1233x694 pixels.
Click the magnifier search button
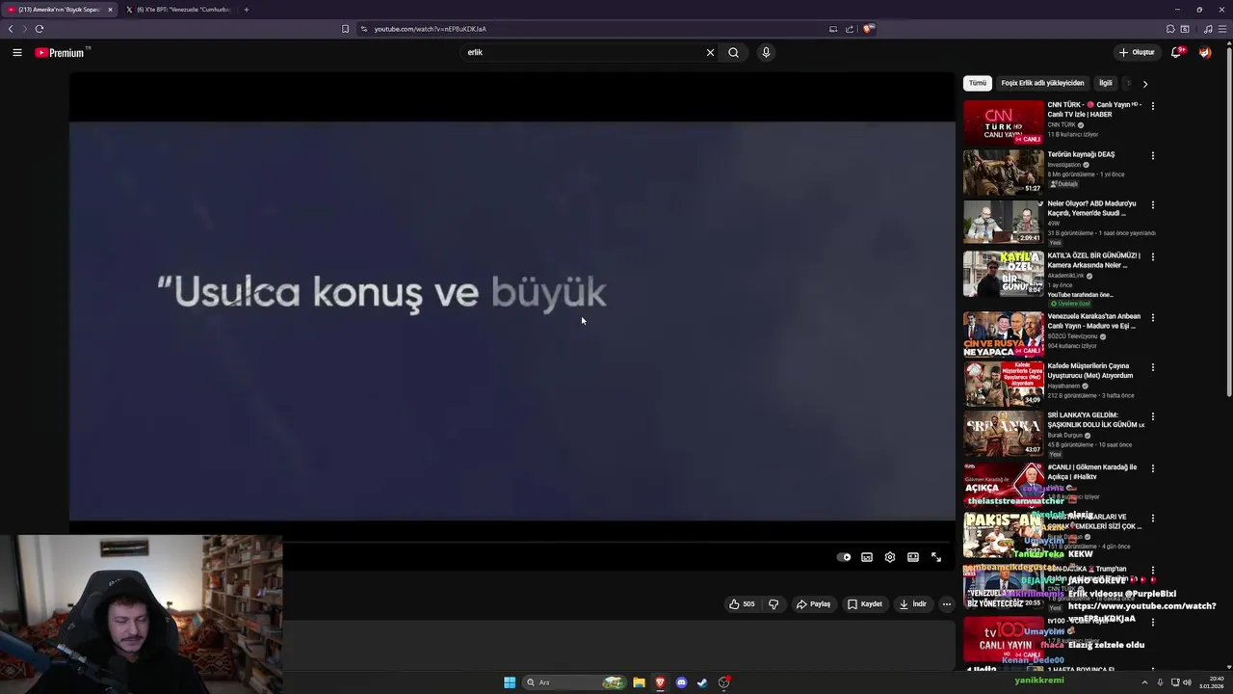click(733, 52)
